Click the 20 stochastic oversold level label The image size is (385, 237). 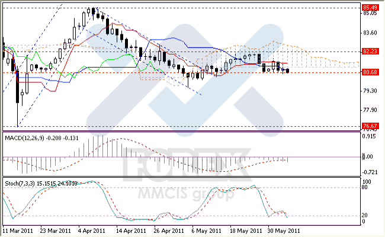click(365, 216)
